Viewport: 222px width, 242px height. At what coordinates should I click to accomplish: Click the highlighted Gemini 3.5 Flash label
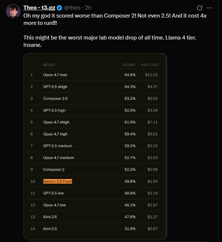[57, 181]
